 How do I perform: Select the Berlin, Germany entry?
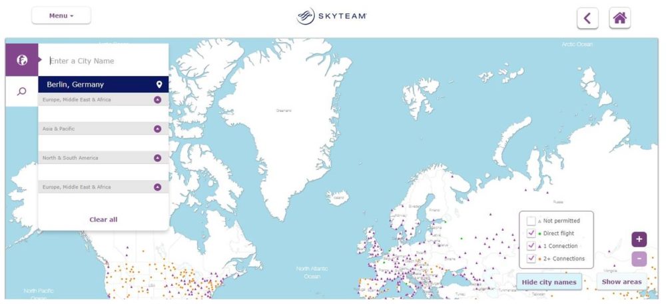pyautogui.click(x=103, y=85)
